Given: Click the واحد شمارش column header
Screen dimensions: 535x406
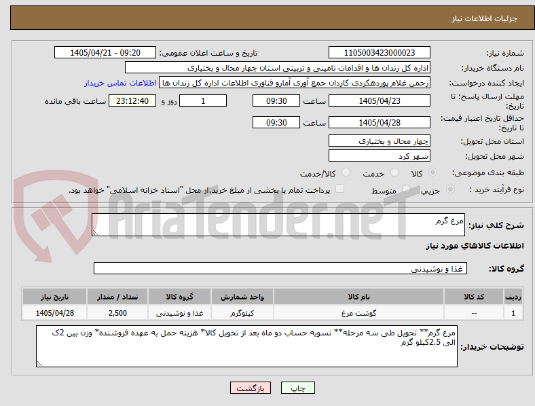Looking at the screenshot, I should (x=242, y=297).
